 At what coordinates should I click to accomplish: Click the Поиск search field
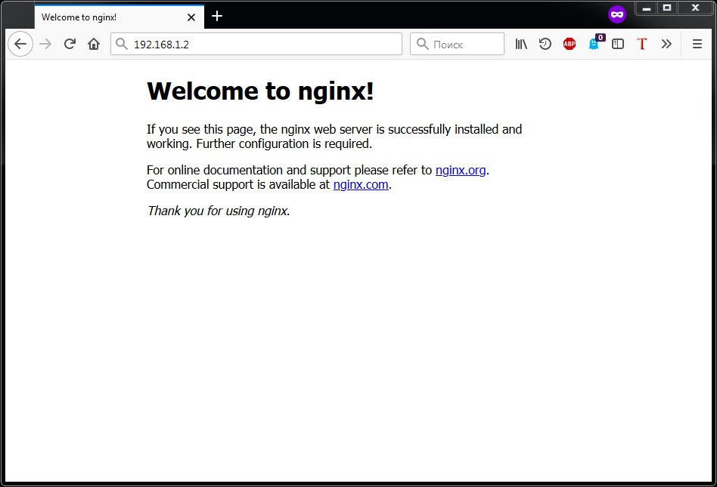[x=457, y=44]
